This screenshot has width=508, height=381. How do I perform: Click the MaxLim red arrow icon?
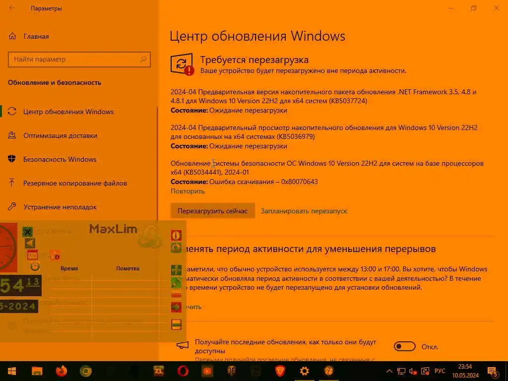176,307
